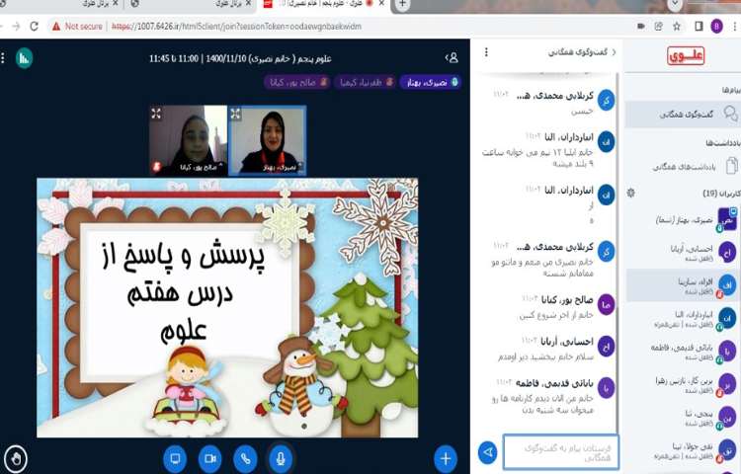The width and height of the screenshot is (741, 474).
Task: Click the presentation slide پرسش و پاسخ
Action: click(227, 308)
